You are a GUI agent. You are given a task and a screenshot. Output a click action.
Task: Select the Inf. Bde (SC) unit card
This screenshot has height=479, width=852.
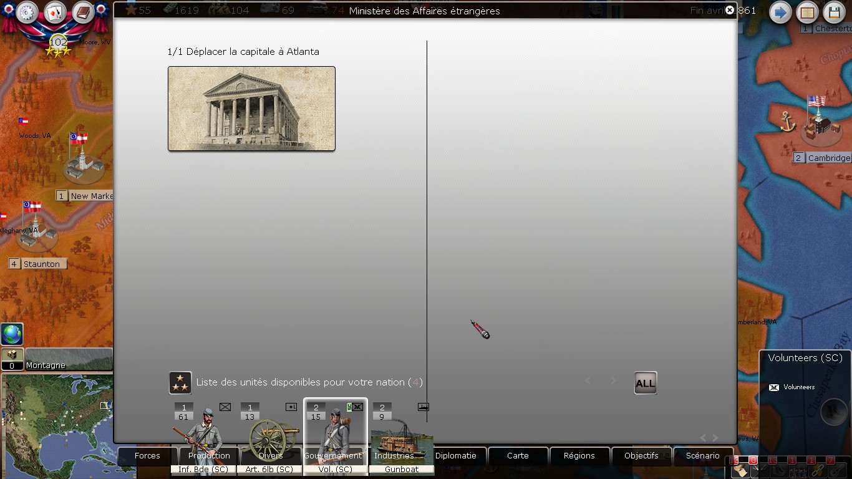[203, 437]
